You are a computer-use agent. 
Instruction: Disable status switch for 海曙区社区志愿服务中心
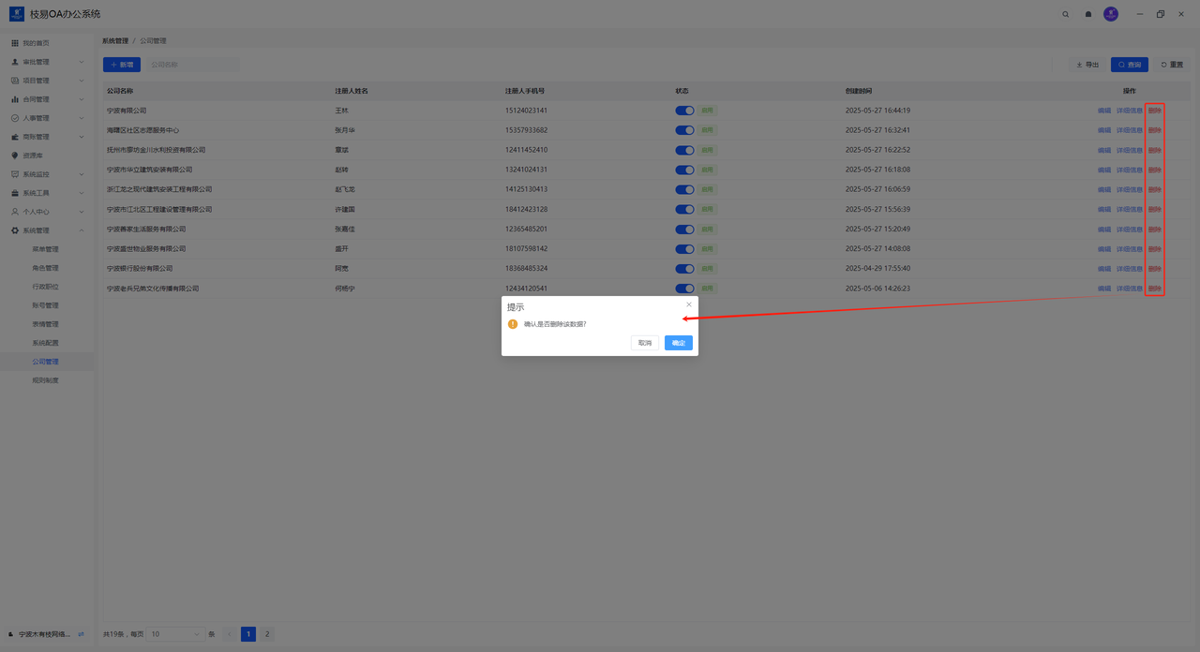click(684, 130)
